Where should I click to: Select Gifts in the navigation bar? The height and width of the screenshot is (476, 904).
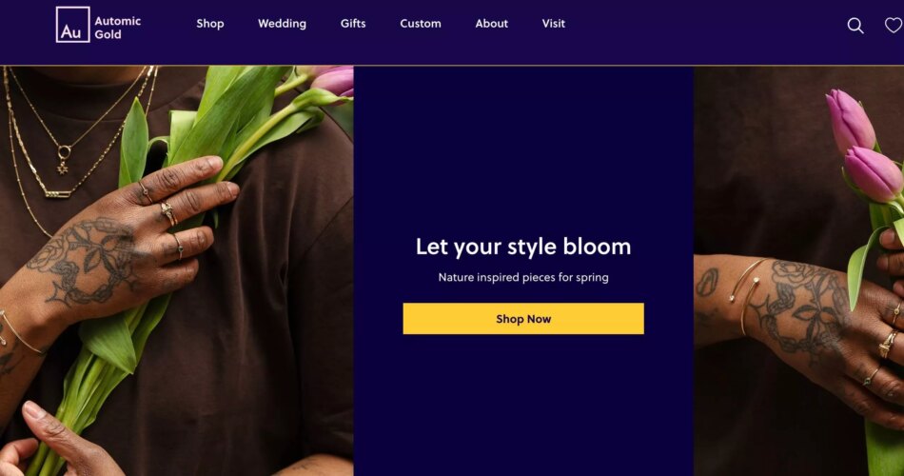(x=353, y=24)
